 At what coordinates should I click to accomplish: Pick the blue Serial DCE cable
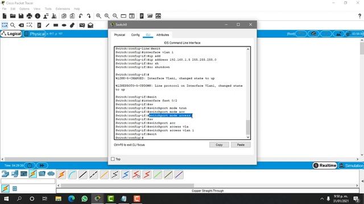pos(126,175)
